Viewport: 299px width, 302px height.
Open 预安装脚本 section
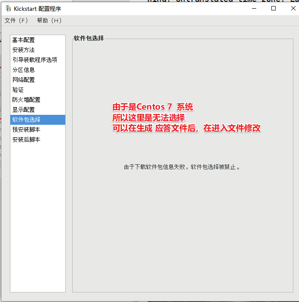click(x=38, y=130)
